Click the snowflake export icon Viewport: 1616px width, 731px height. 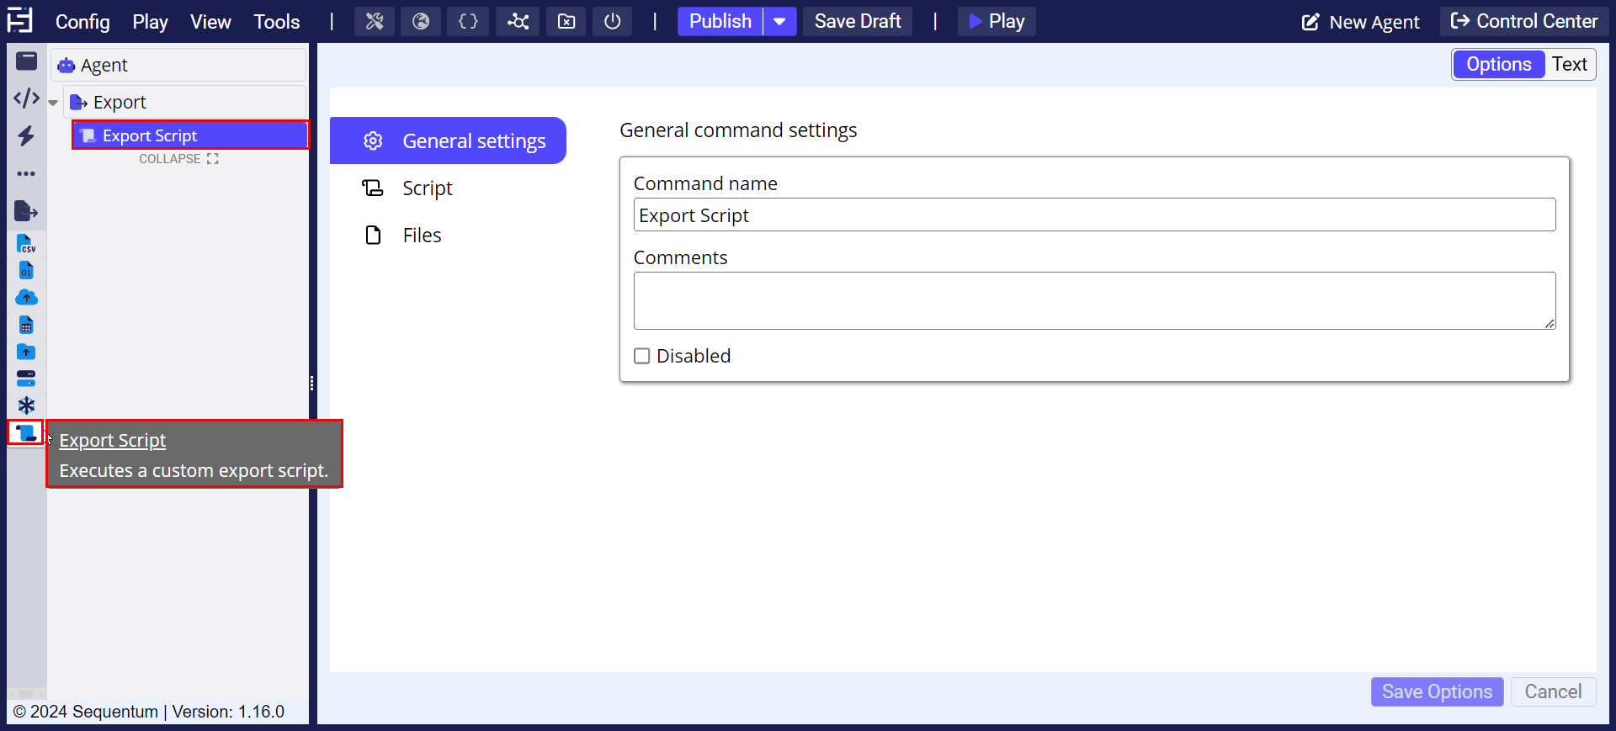click(26, 405)
